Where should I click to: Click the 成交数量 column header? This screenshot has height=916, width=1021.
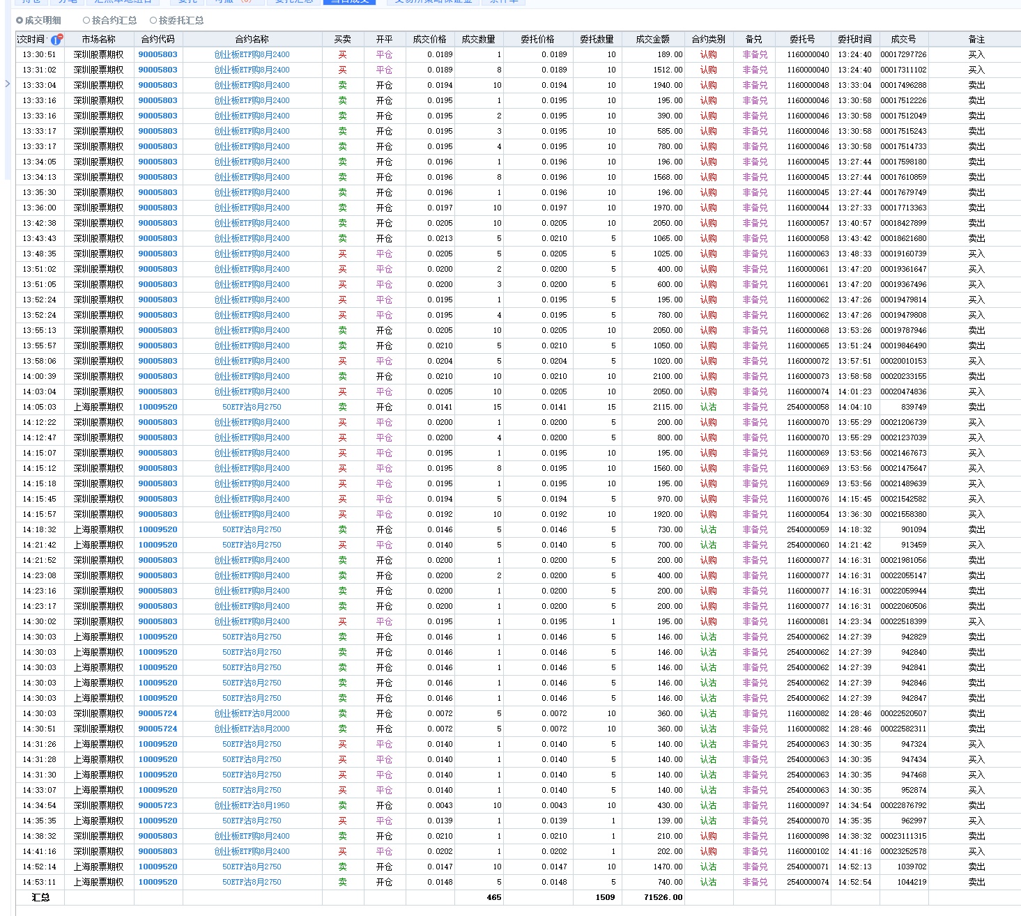tap(478, 39)
